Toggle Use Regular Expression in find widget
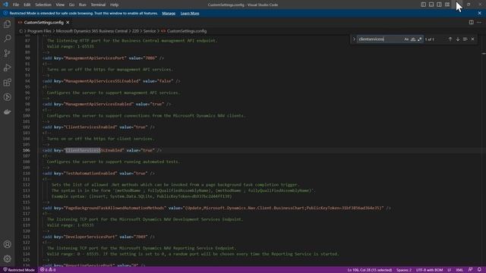This screenshot has width=486, height=273. click(420, 39)
